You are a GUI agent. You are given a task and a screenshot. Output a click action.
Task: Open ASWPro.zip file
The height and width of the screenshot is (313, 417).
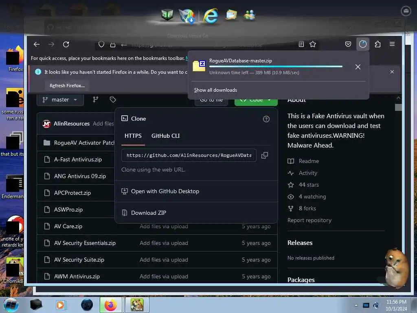[x=68, y=210]
